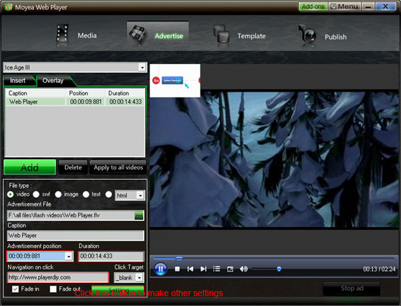Image resolution: width=401 pixels, height=306 pixels.
Task: Mute the speaker volume icon
Action: coord(243,269)
